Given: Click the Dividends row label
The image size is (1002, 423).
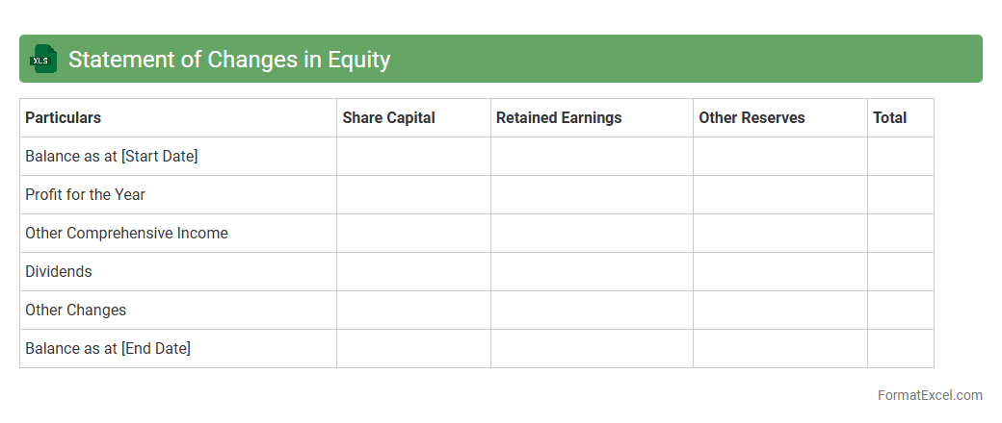Looking at the screenshot, I should (x=59, y=272).
